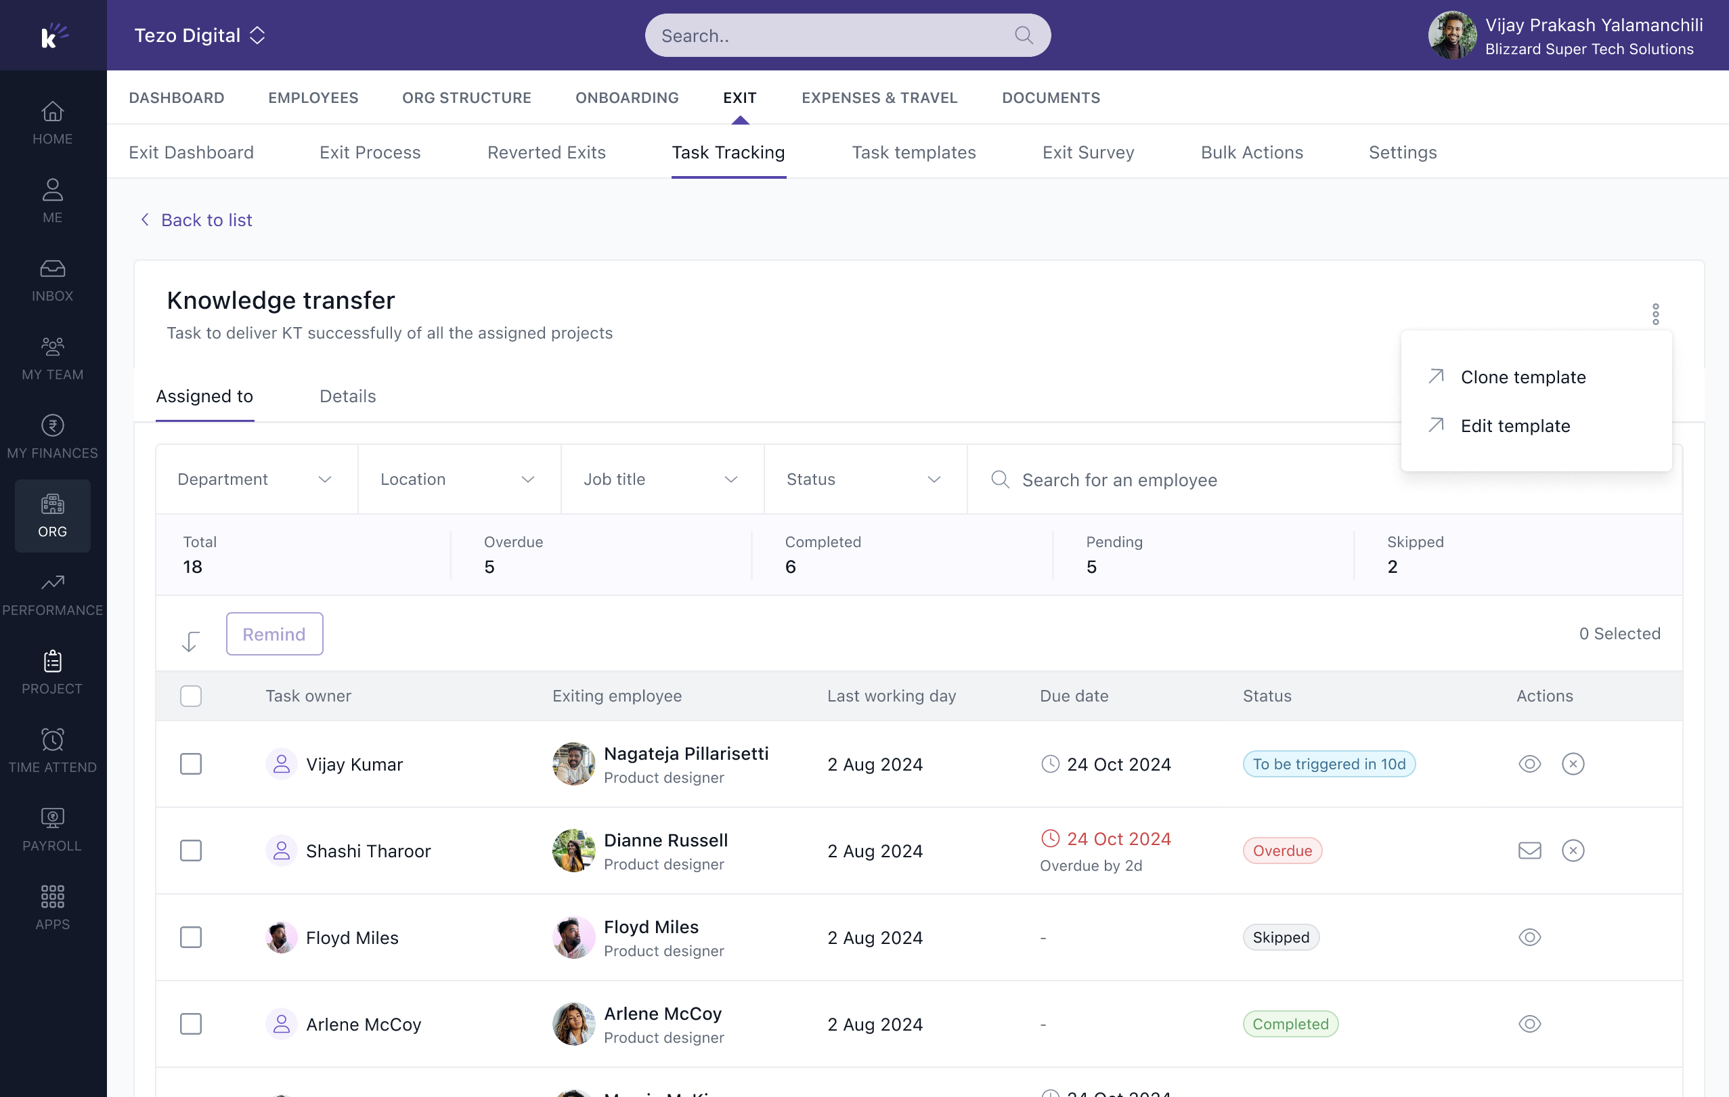Cancel Nagateja Pillarisetti's task with X icon
The height and width of the screenshot is (1097, 1729).
tap(1573, 764)
